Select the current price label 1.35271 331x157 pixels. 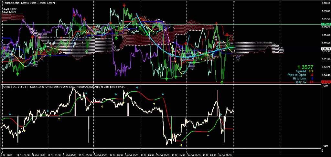(x=325, y=49)
